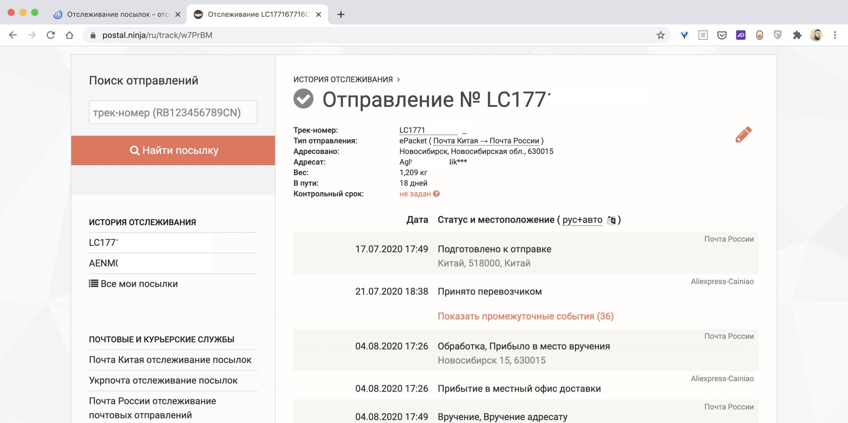Click 'Вручение, Вручение адресату' status
This screenshot has height=423, width=848.
(503, 417)
